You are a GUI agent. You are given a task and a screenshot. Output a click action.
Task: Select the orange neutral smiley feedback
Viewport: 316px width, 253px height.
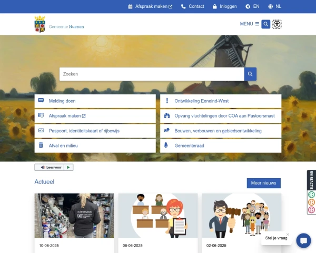(x=312, y=202)
